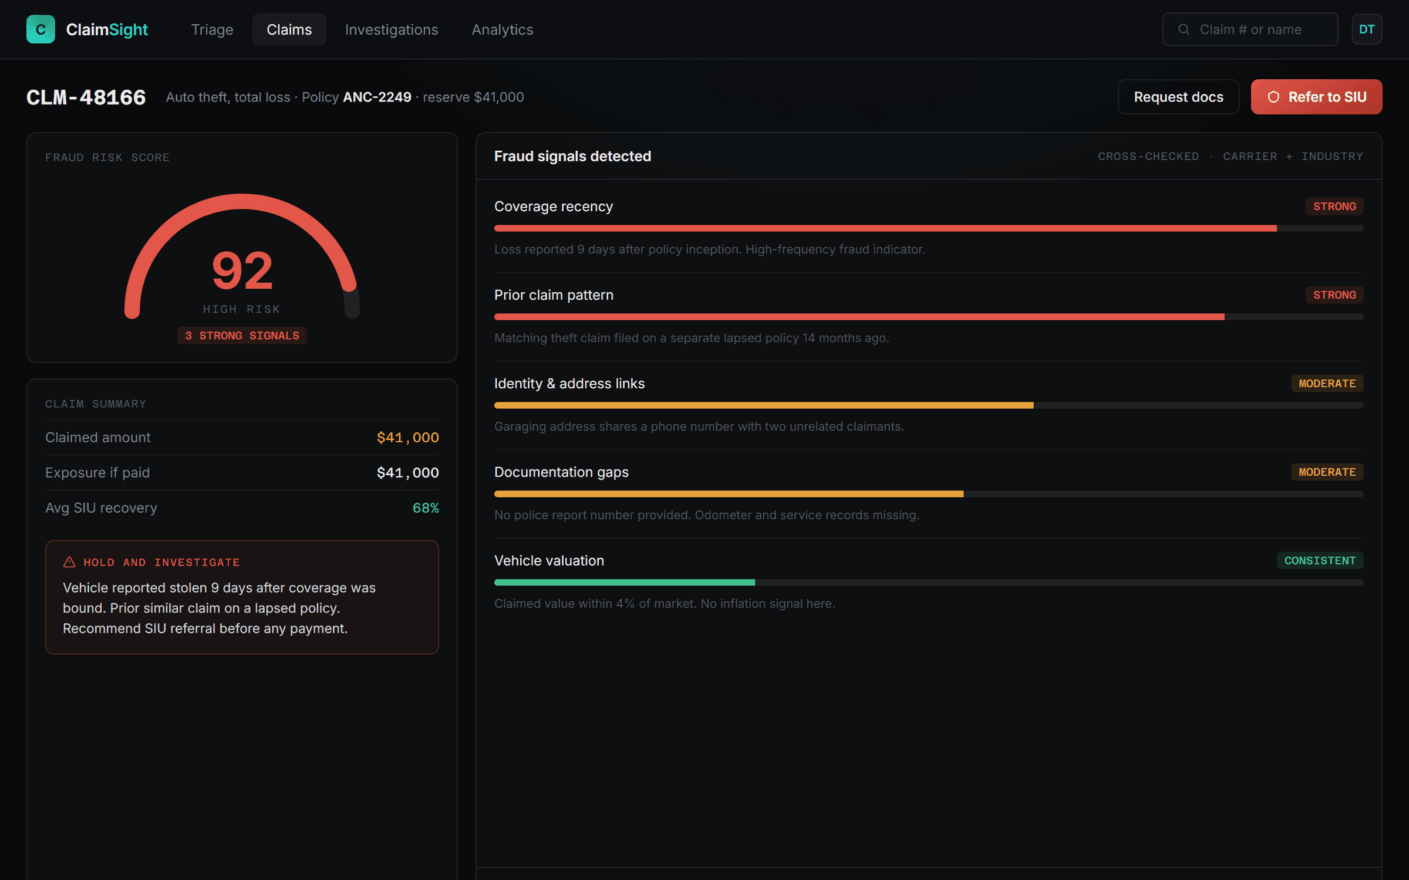Click the Claimed amount $41,000 value
The width and height of the screenshot is (1409, 880).
pyautogui.click(x=407, y=438)
